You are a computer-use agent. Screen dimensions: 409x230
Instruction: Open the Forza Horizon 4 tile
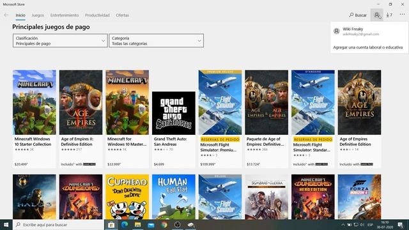pyautogui.click(x=359, y=197)
